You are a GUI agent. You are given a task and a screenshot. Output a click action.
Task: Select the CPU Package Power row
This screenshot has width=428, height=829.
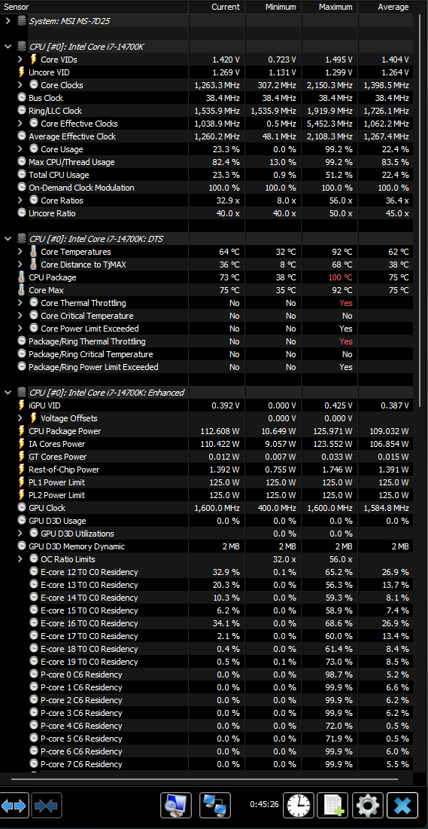click(x=207, y=431)
